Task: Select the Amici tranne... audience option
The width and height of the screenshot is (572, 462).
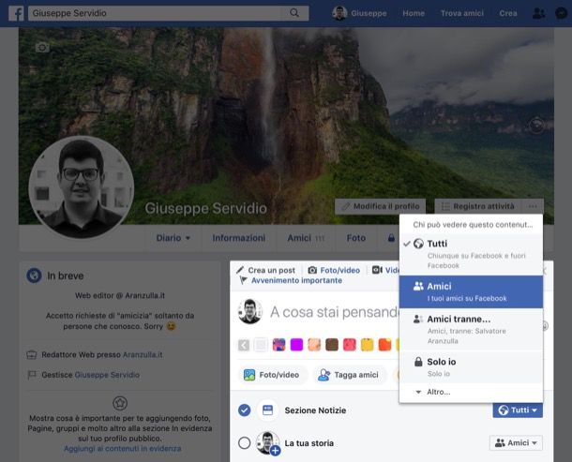Action: click(471, 330)
